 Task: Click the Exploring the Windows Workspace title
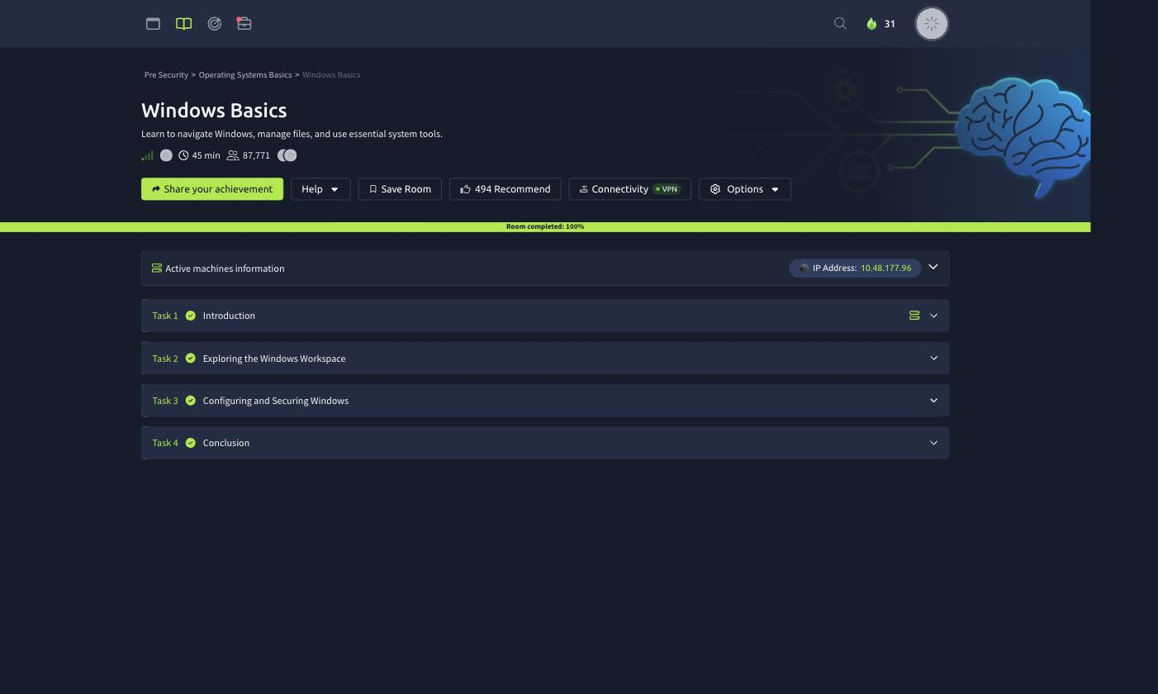[x=274, y=359]
